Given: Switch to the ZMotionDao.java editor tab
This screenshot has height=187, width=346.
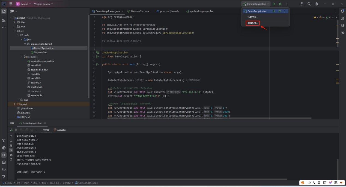Looking at the screenshot, I should click(x=138, y=11).
